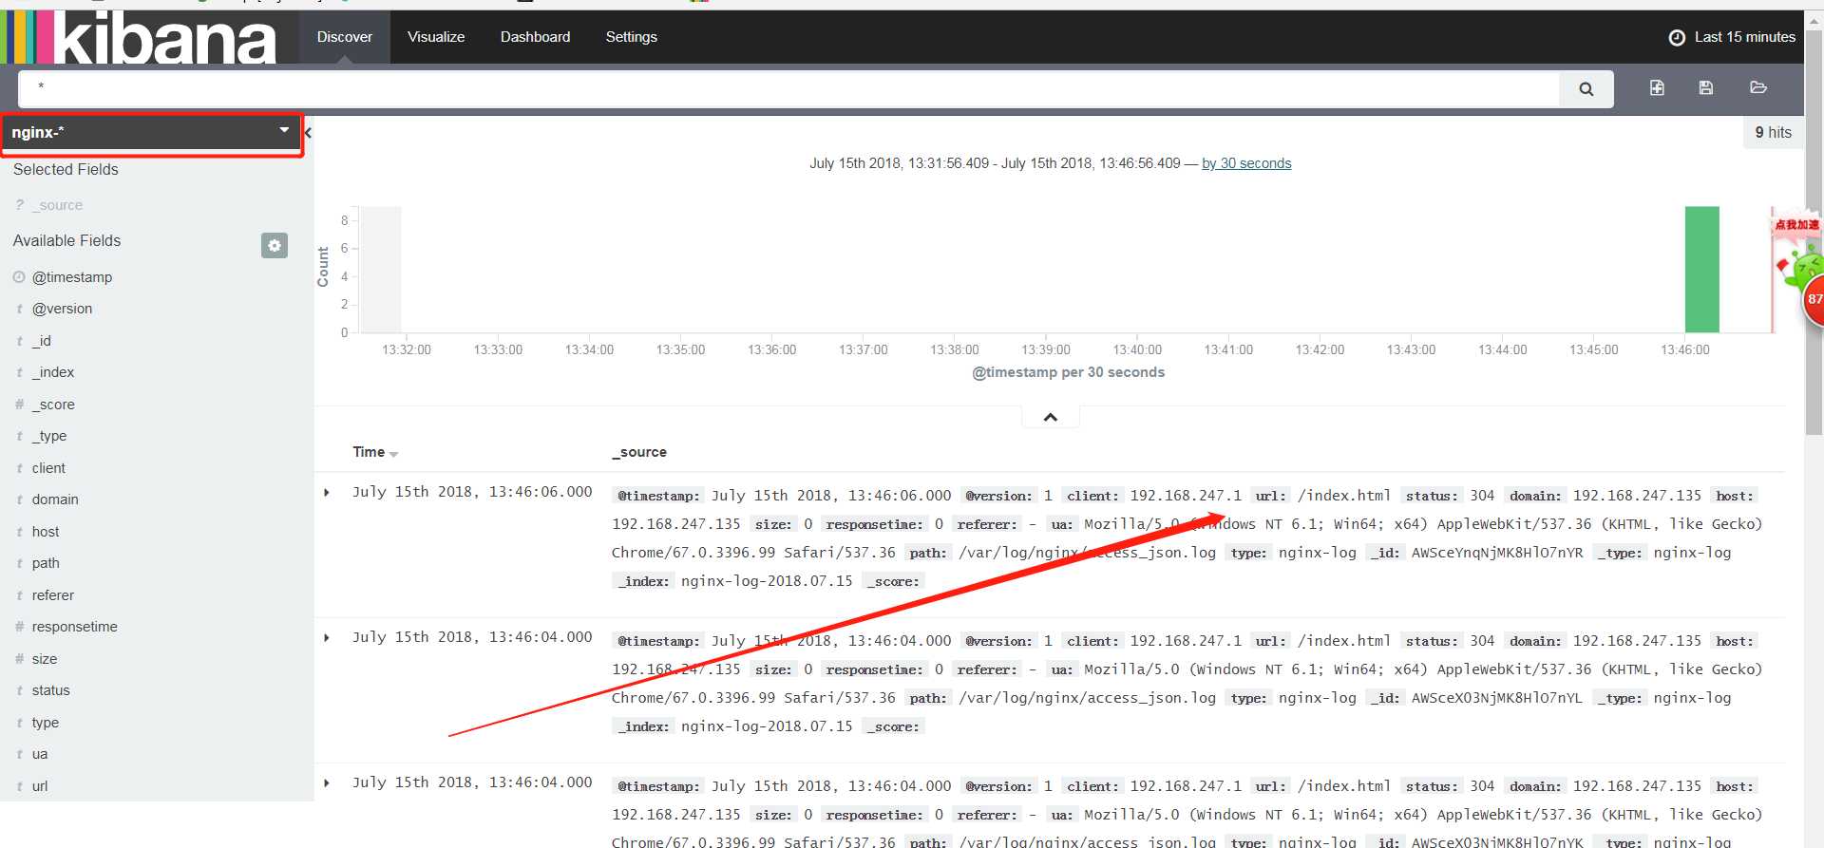
Task: Click in the query search input field
Action: (788, 89)
